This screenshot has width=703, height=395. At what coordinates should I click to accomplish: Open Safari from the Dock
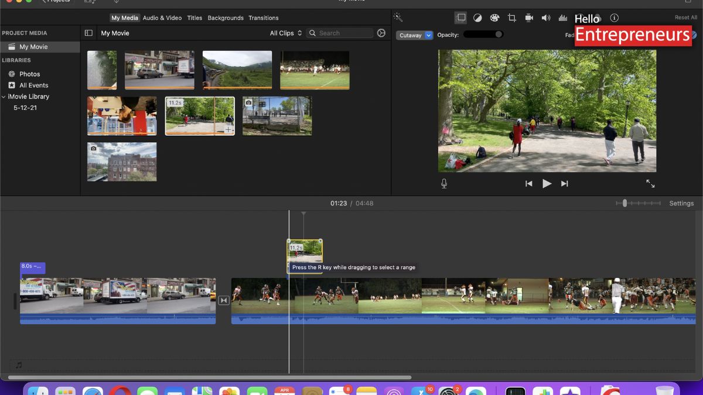[93, 391]
